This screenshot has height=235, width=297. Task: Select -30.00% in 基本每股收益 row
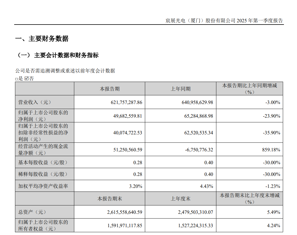pos(271,163)
